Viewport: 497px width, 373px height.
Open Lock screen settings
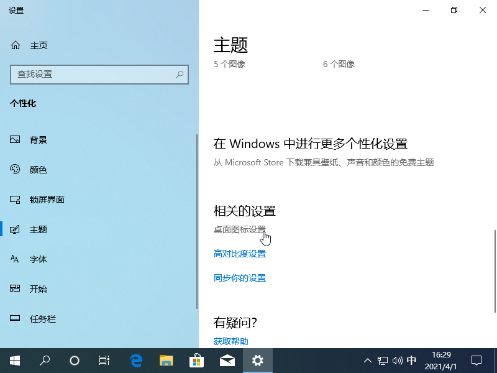tap(47, 200)
